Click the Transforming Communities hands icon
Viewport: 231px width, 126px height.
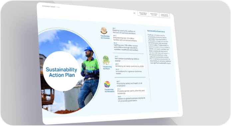point(104,31)
